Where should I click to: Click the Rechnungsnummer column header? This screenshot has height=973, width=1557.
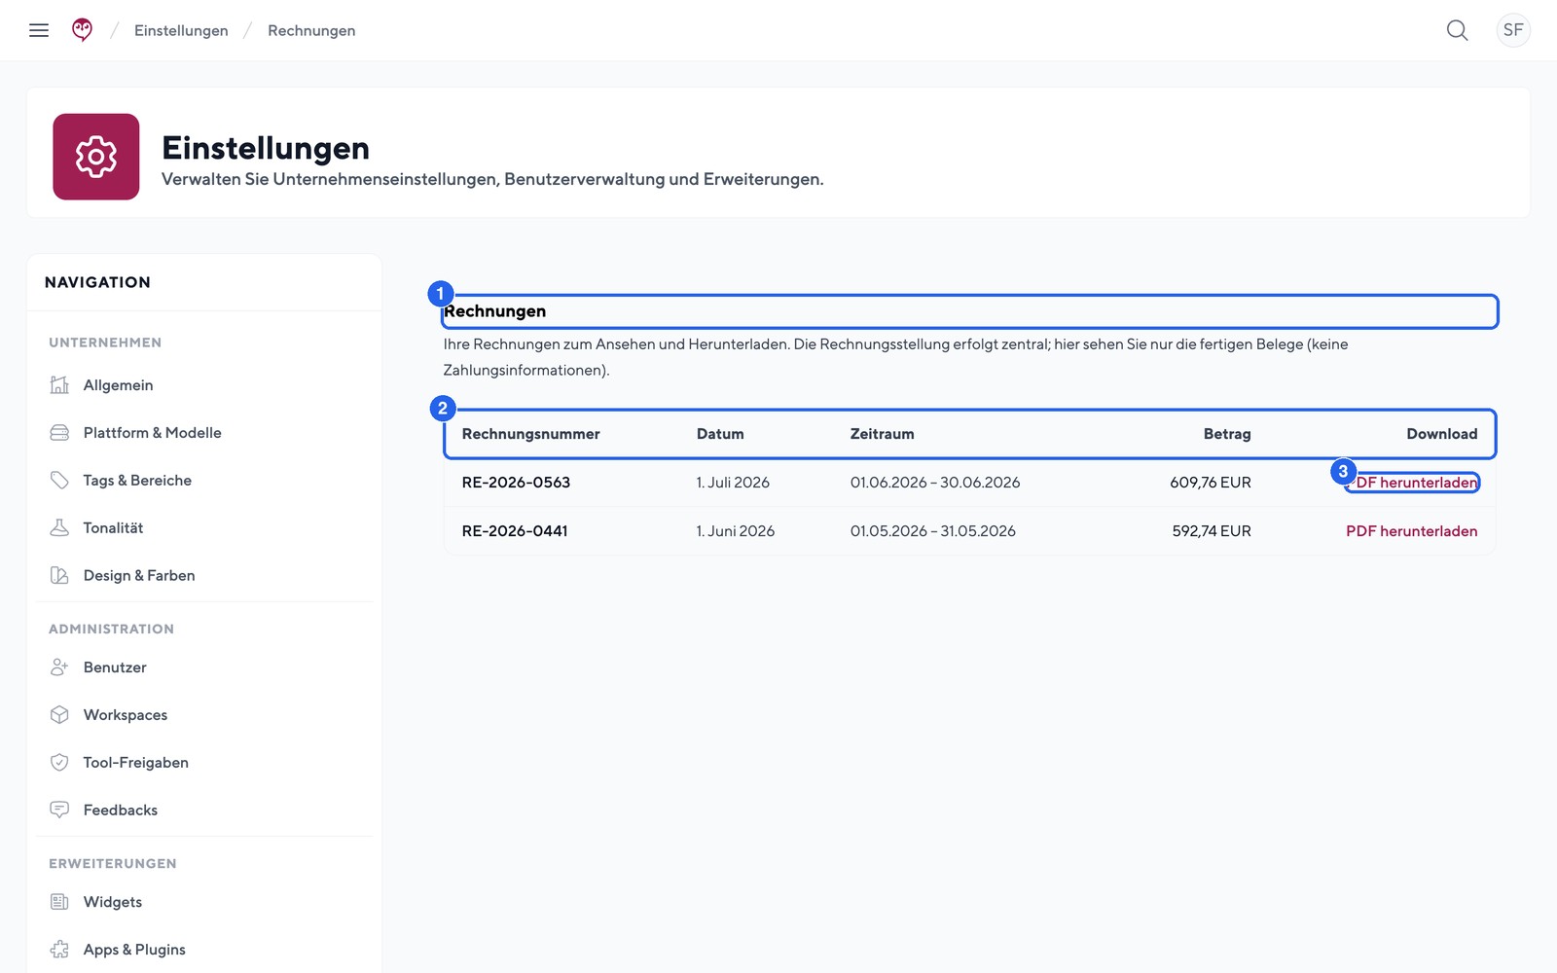pos(530,434)
